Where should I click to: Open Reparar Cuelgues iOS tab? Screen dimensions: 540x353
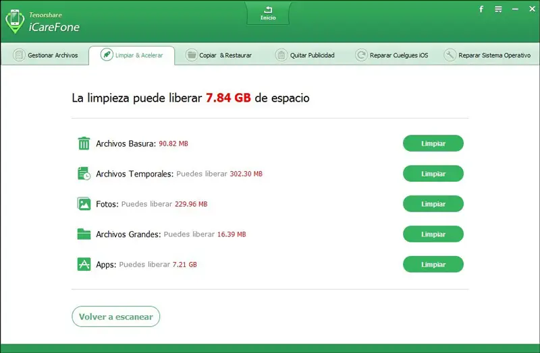(x=391, y=55)
